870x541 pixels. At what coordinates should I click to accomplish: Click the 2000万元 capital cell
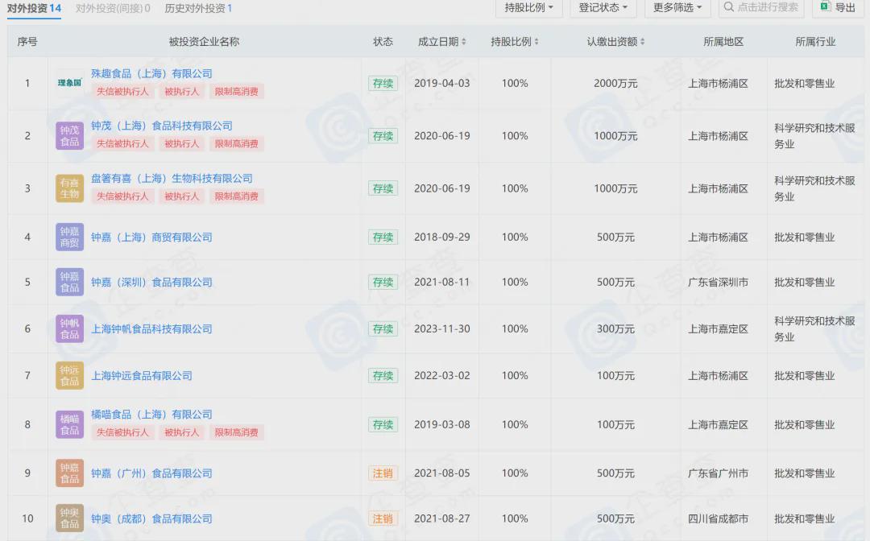point(615,84)
